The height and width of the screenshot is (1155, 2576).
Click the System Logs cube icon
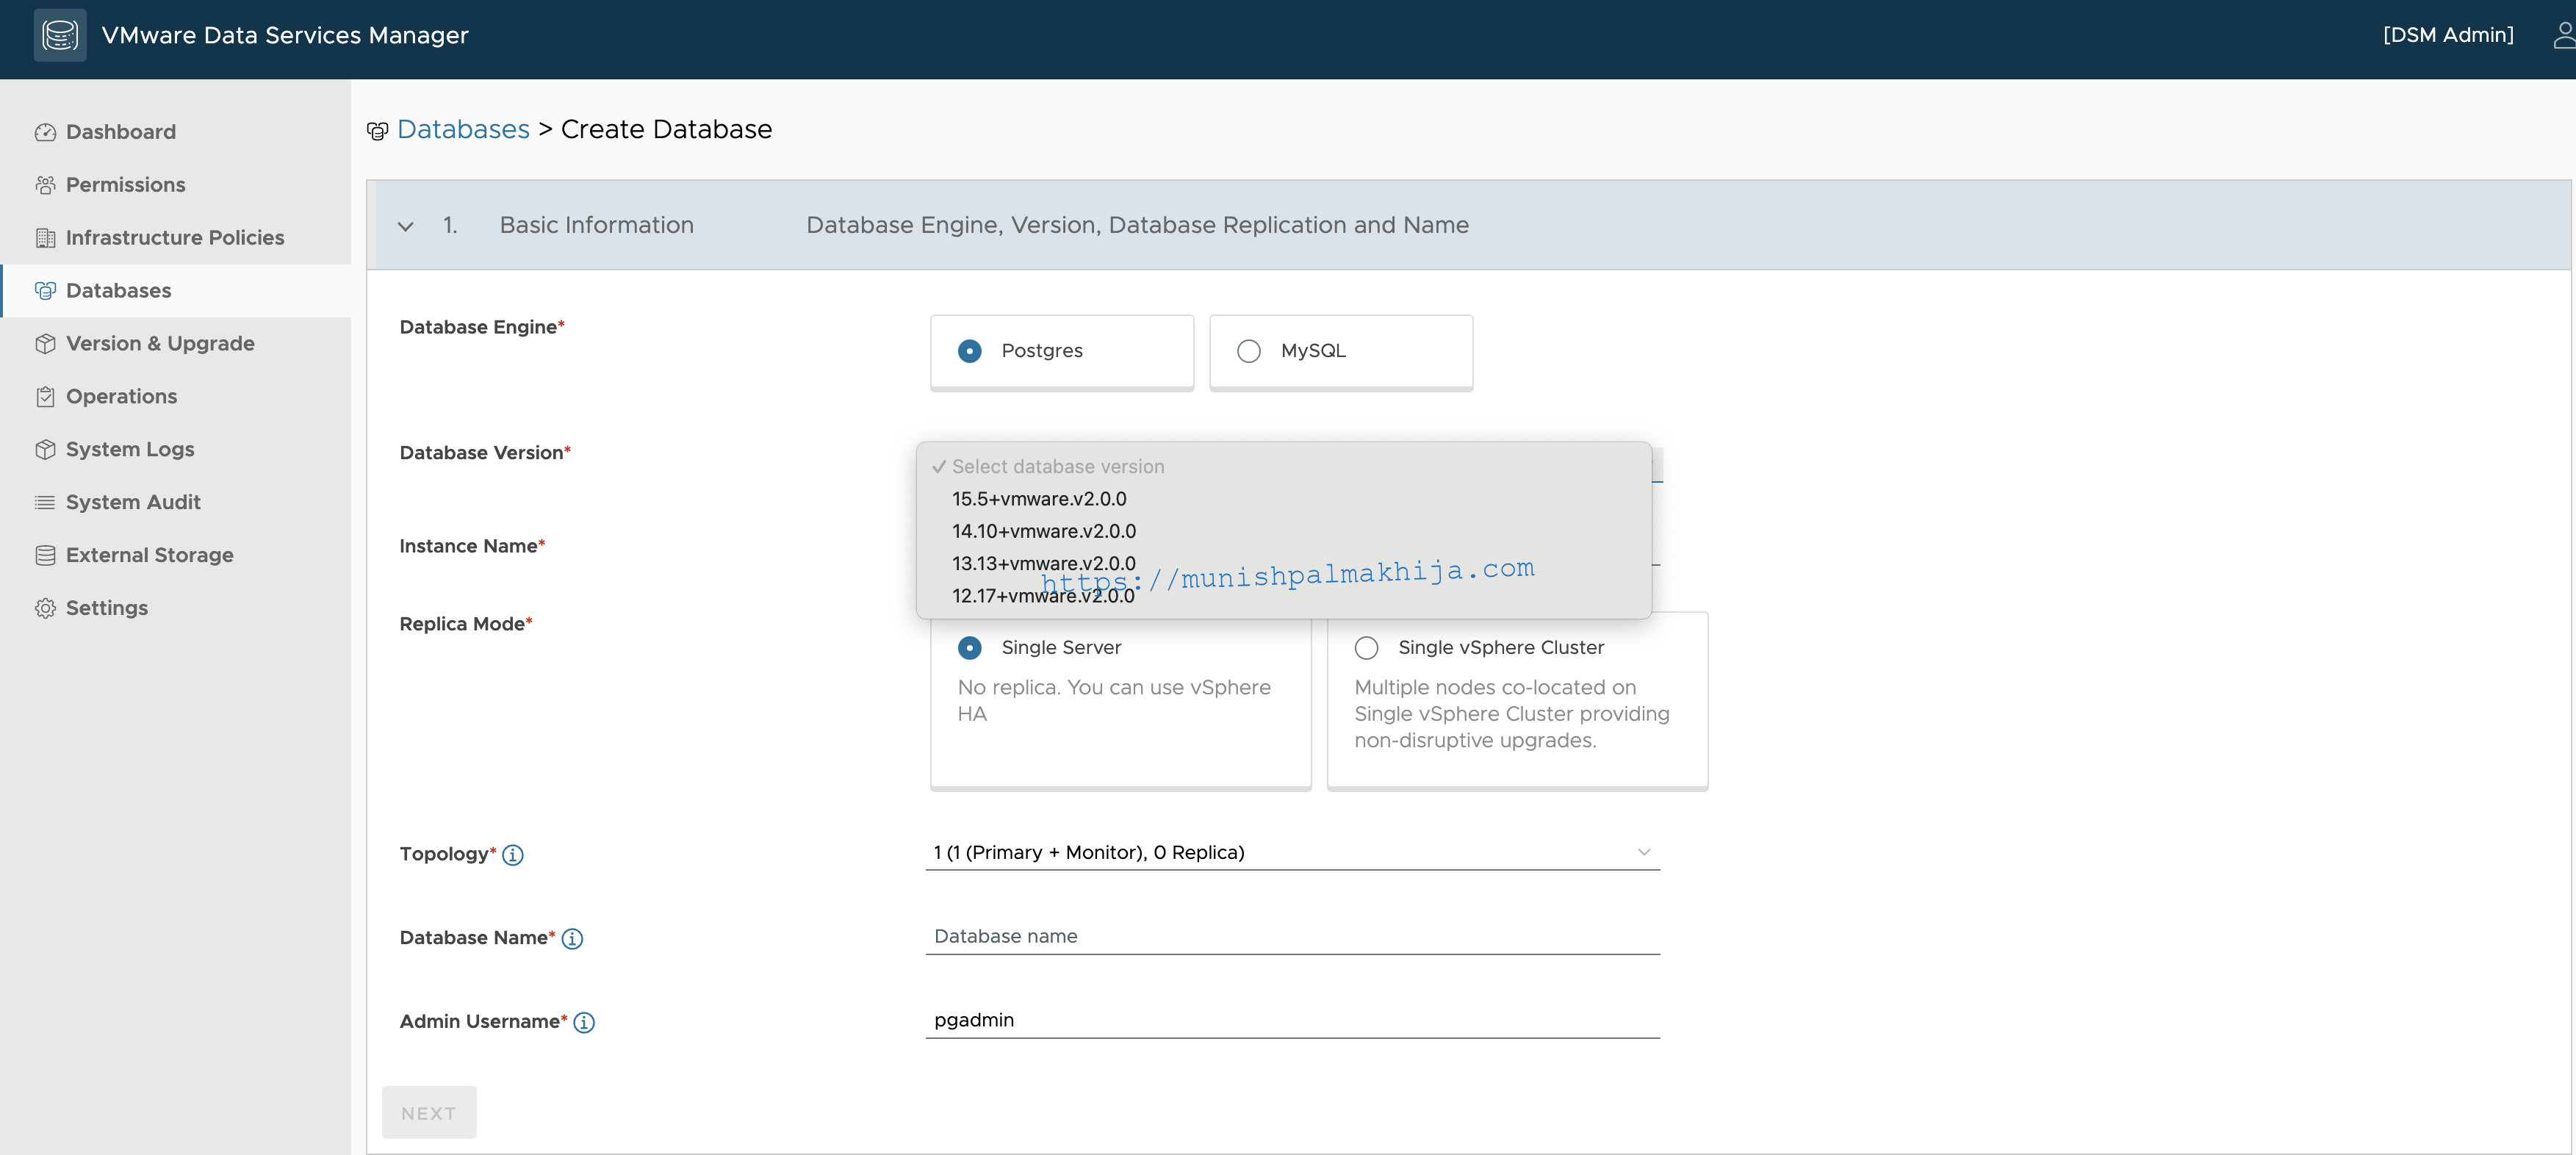pos(45,450)
